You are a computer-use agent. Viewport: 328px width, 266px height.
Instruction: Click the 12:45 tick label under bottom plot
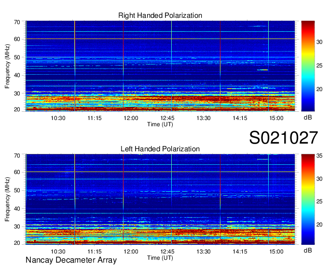tap(167, 252)
